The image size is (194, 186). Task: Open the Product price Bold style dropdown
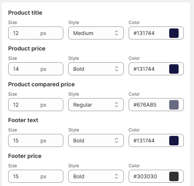tap(96, 69)
